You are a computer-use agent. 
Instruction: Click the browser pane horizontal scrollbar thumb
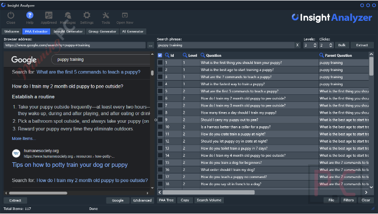point(38,193)
